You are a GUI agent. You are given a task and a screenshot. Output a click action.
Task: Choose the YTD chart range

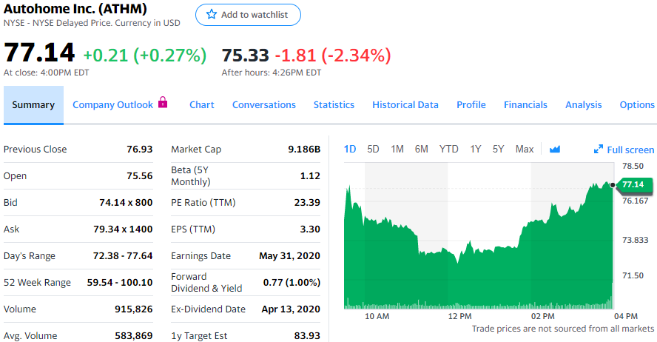pos(448,149)
